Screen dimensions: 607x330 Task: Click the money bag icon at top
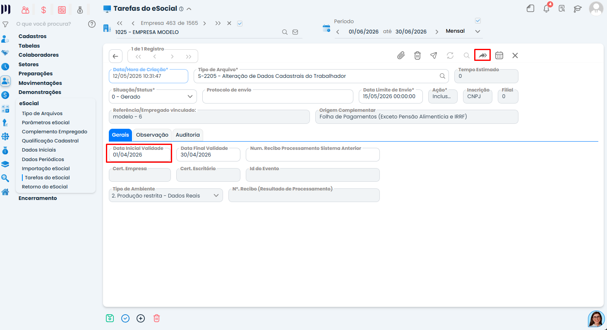80,10
